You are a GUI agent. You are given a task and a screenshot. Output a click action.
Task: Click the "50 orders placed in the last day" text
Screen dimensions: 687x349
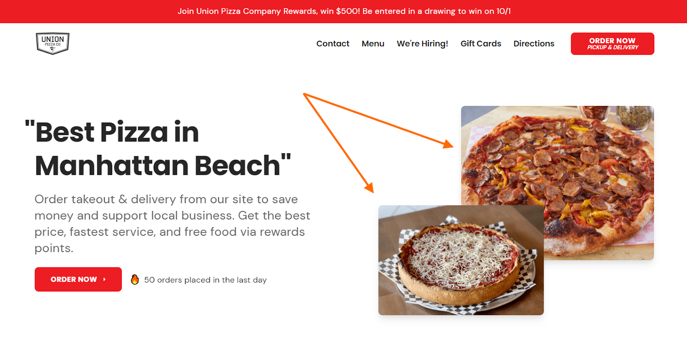coord(205,280)
